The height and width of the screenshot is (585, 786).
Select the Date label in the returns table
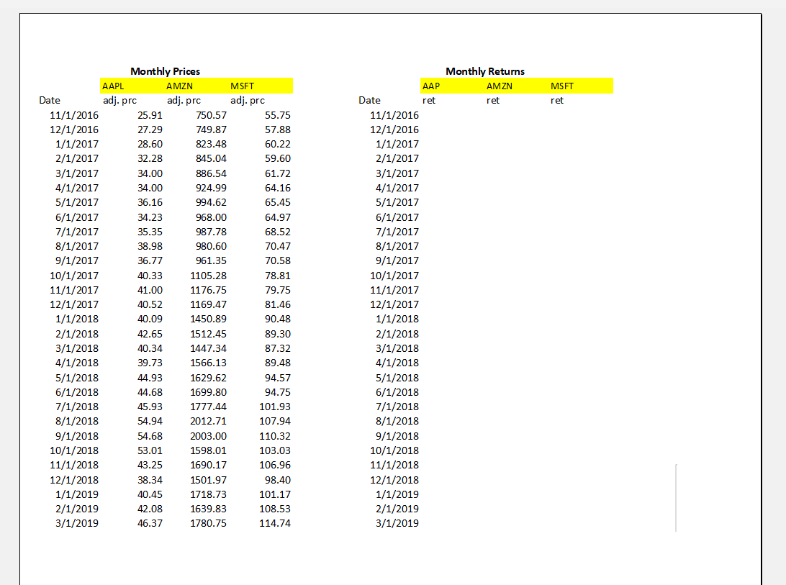pos(369,100)
